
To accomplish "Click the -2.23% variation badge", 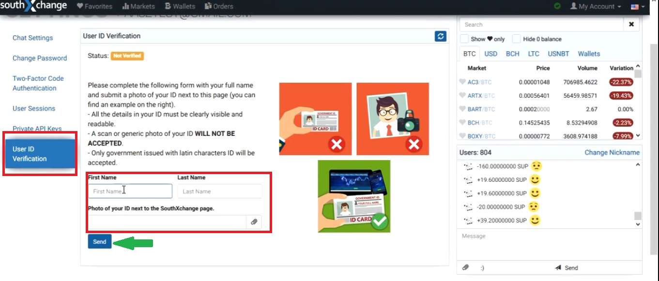I will pos(623,123).
